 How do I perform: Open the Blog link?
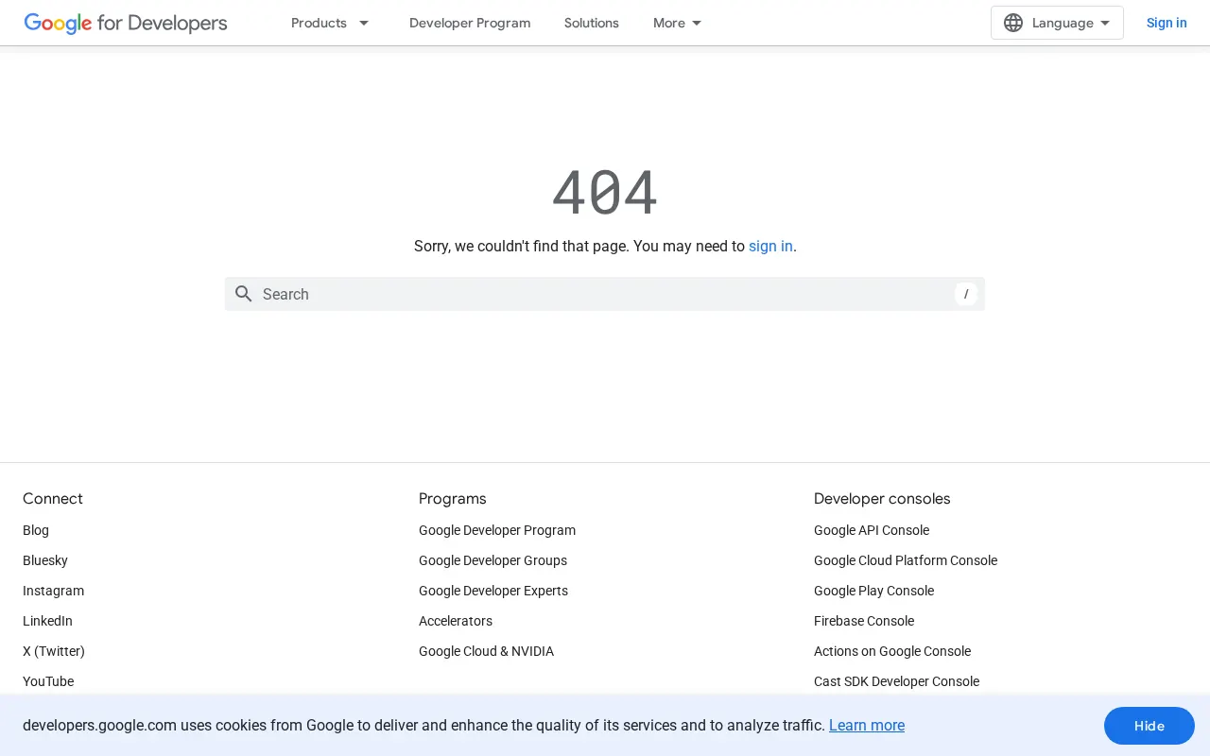pos(36,530)
